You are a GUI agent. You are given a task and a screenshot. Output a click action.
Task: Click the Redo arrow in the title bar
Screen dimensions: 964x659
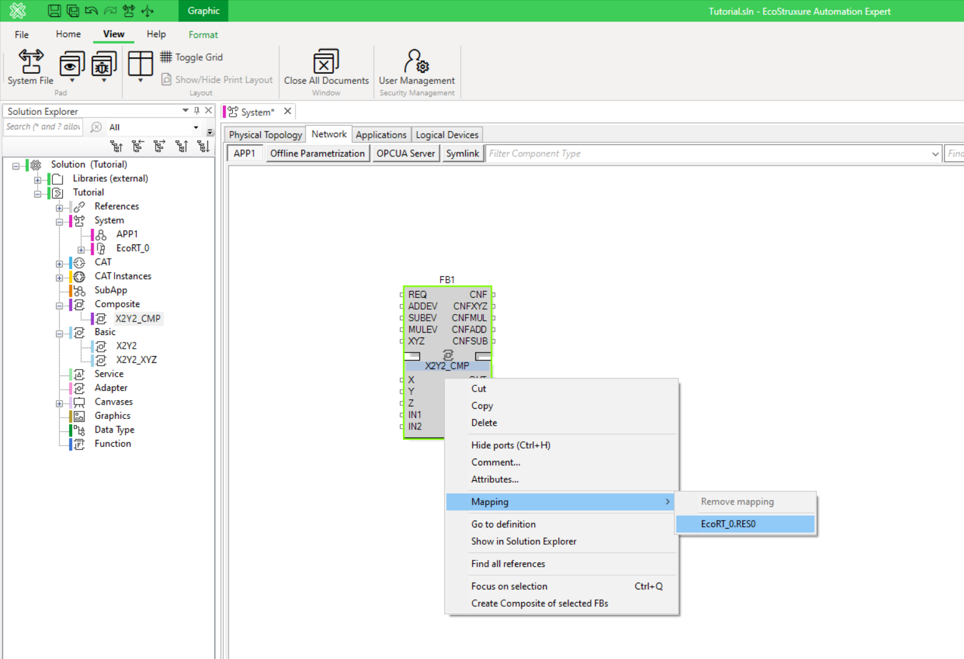110,11
